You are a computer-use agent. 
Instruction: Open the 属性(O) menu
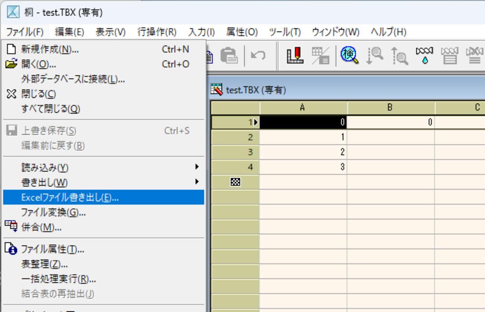(242, 32)
